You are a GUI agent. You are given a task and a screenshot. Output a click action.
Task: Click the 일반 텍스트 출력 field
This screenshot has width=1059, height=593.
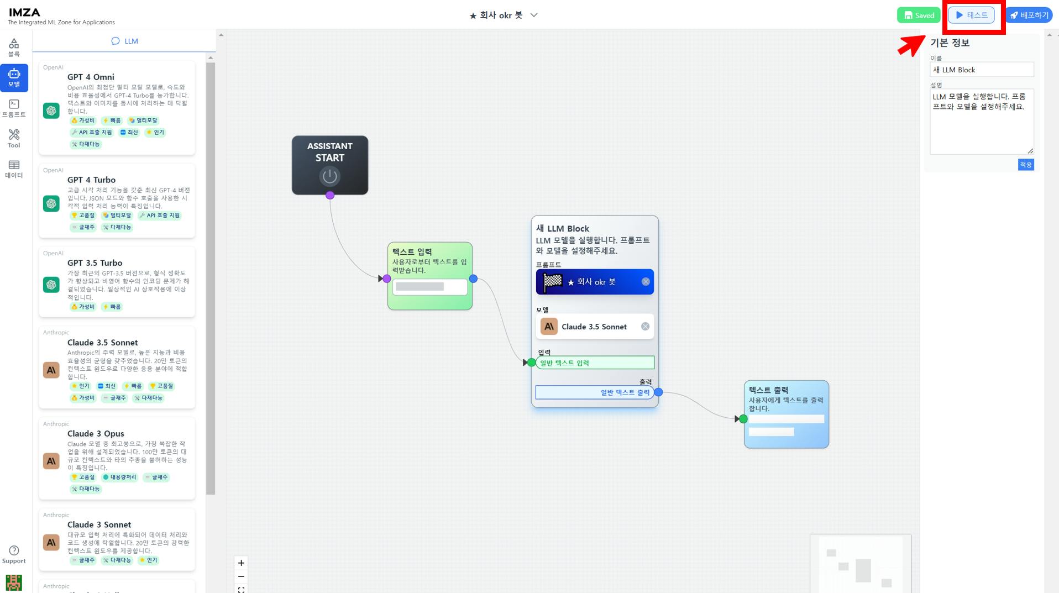pyautogui.click(x=595, y=392)
